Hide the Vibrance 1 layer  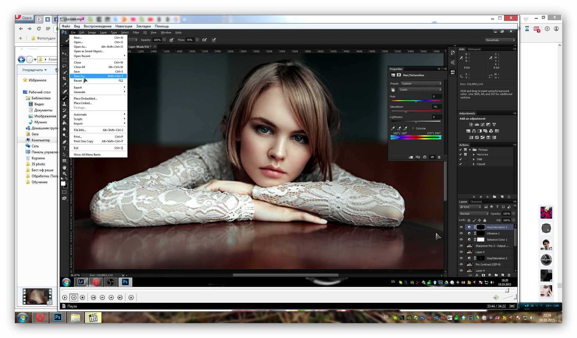click(461, 234)
